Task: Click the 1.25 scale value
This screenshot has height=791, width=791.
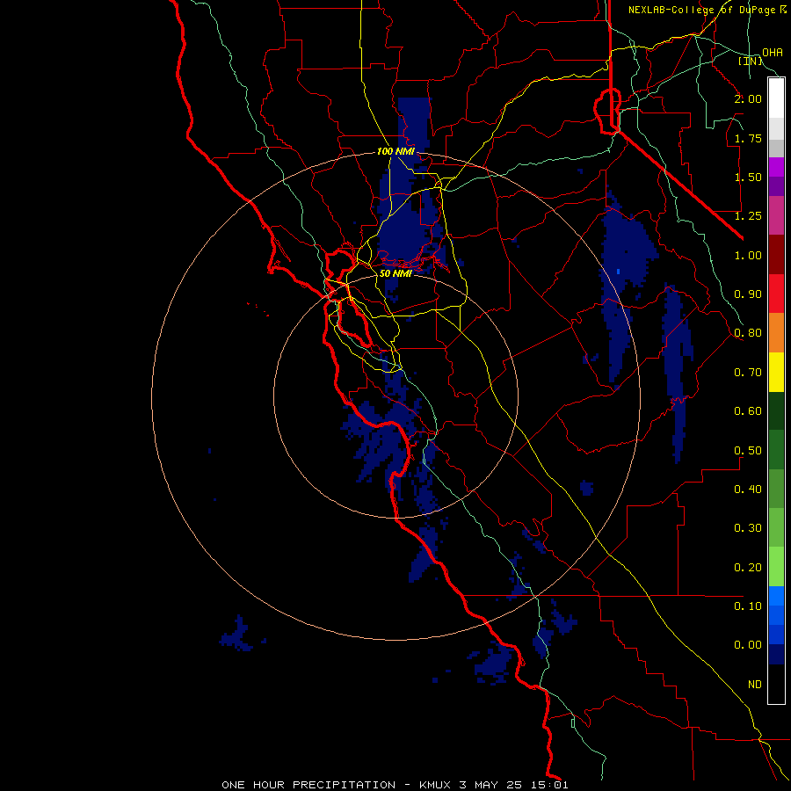Action: click(748, 216)
